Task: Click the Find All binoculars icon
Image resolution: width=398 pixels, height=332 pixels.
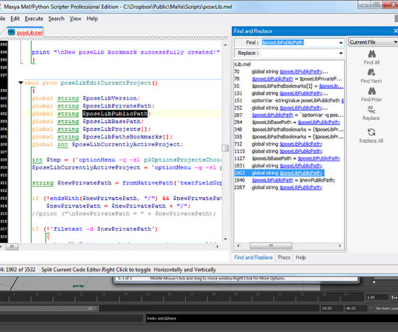Action: click(x=372, y=54)
